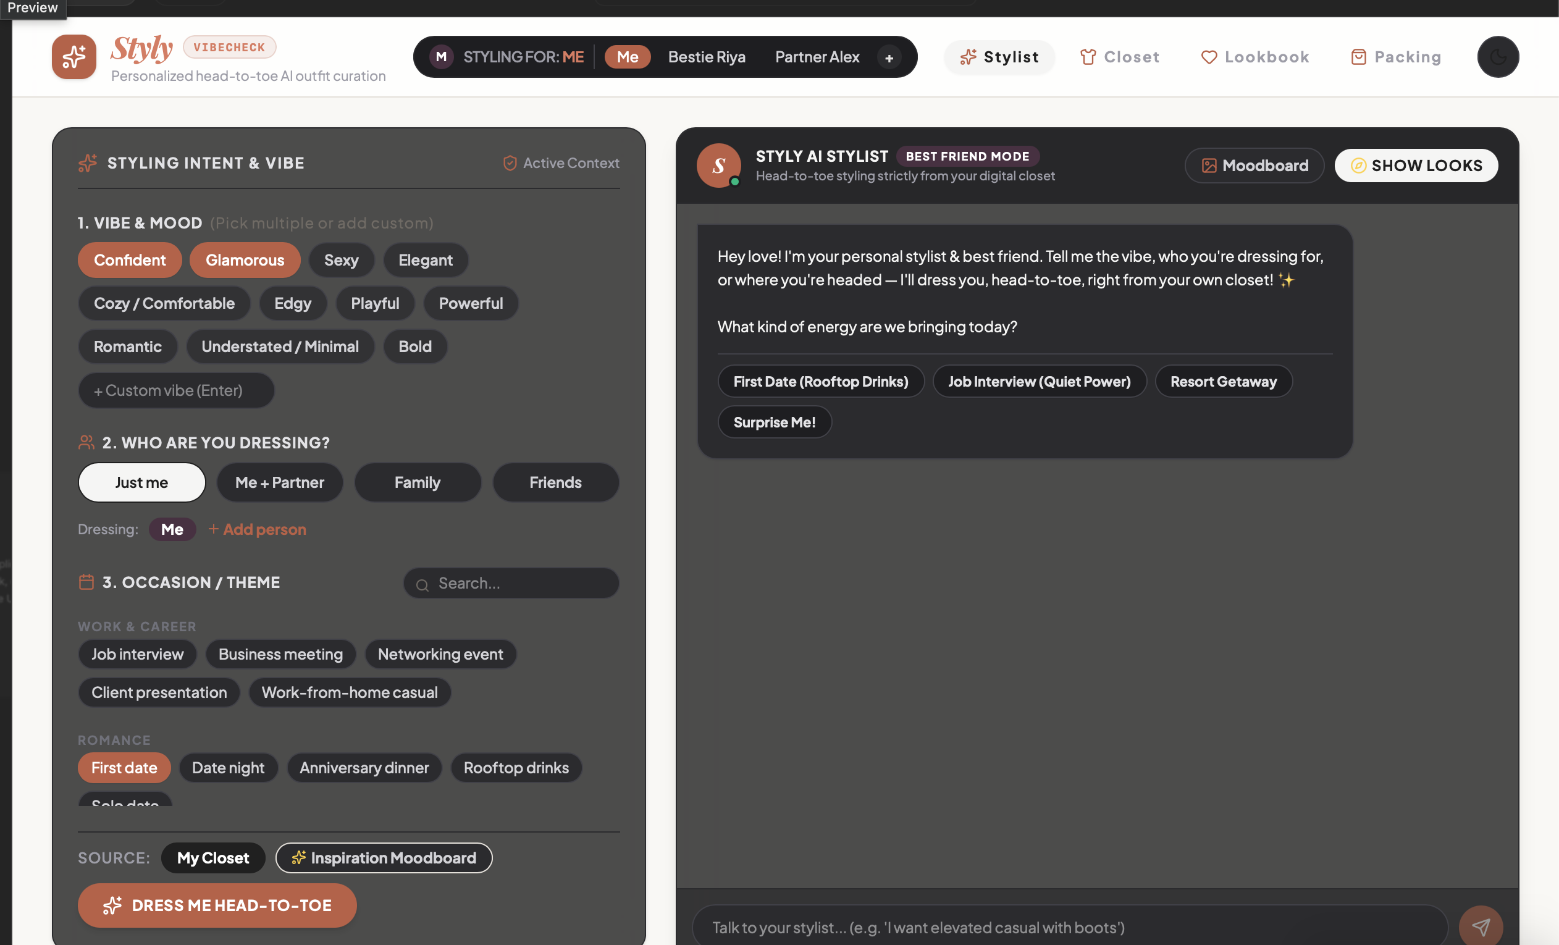This screenshot has height=945, width=1559.
Task: Click the Styly AI Stylist S avatar
Action: coord(719,165)
